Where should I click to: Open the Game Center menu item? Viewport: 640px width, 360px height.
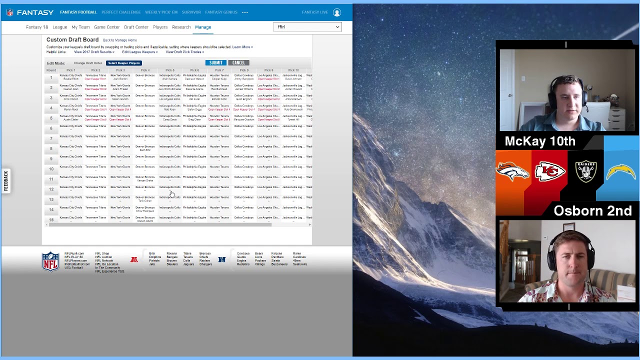[107, 27]
